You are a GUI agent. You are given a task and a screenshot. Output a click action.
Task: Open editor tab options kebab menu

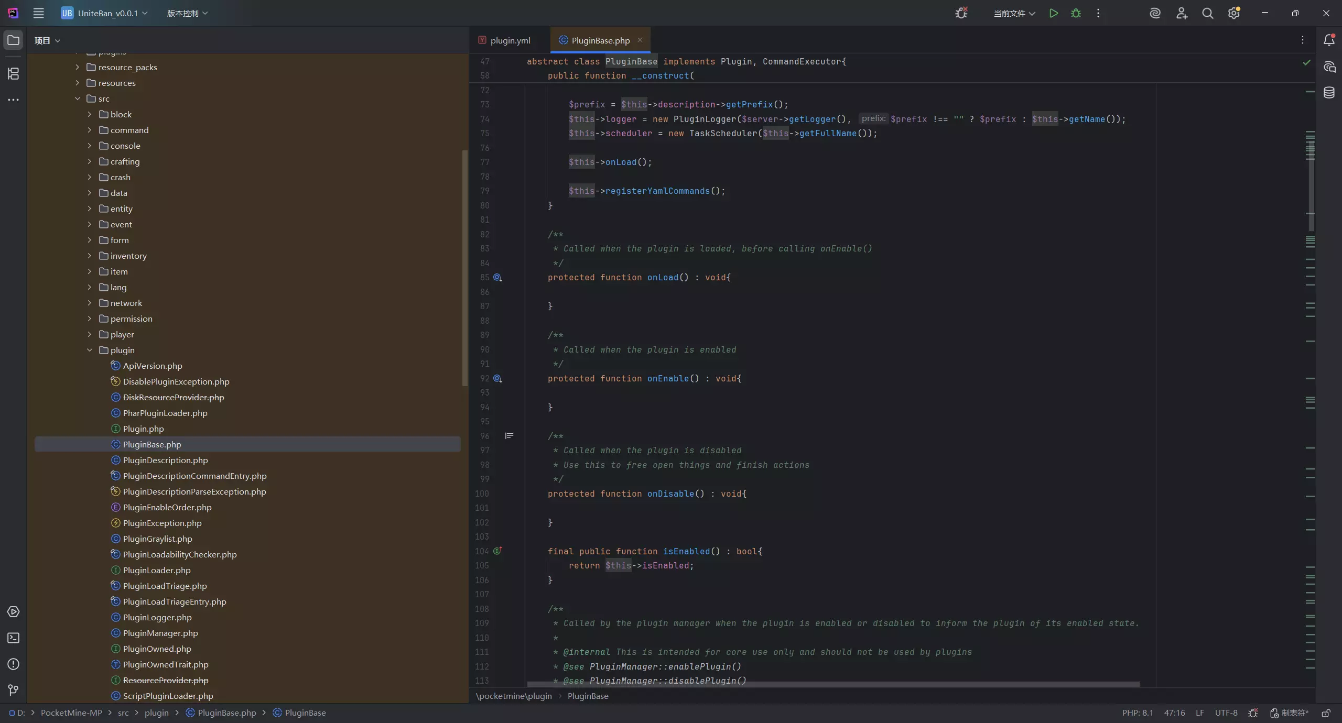click(x=1303, y=40)
